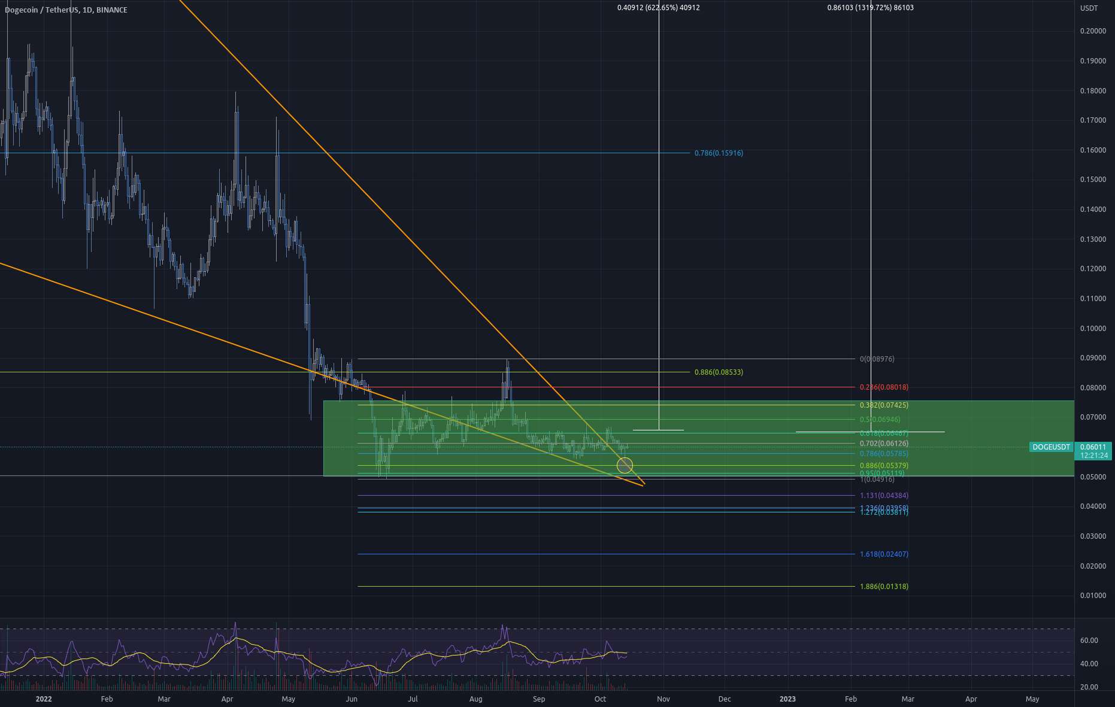Click 60.00 on the RSI scale
Viewport: 1115px width, 707px height.
pos(1089,641)
